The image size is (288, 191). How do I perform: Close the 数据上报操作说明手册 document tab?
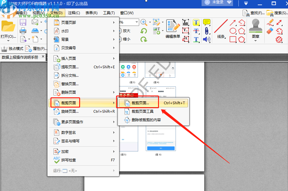point(43,57)
